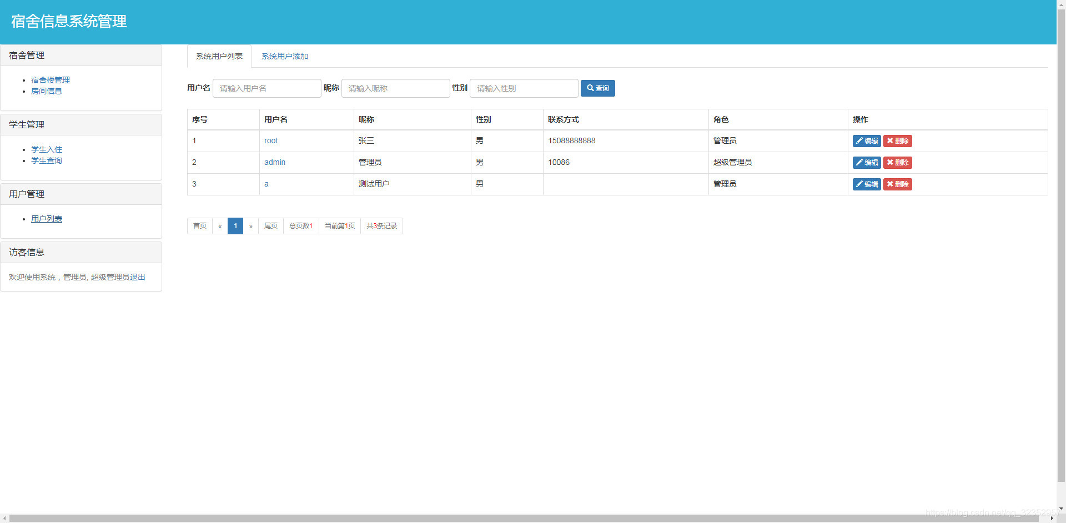Image resolution: width=1066 pixels, height=523 pixels.
Task: Click the vertical scrollbar down arrow
Action: 1061,509
